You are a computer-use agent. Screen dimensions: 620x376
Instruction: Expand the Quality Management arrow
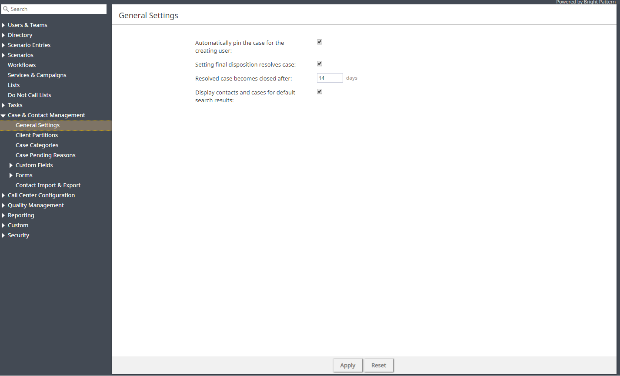pyautogui.click(x=3, y=205)
